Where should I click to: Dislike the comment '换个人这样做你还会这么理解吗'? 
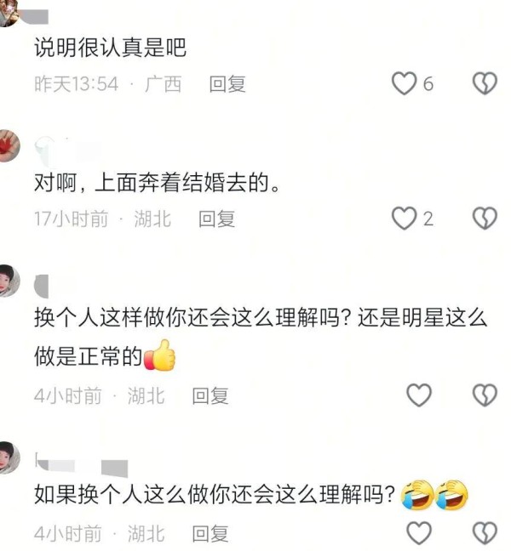coord(485,395)
